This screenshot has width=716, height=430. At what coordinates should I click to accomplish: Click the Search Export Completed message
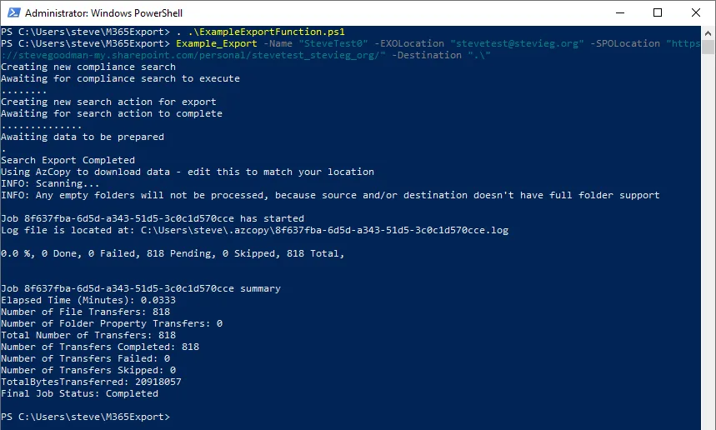pyautogui.click(x=68, y=160)
